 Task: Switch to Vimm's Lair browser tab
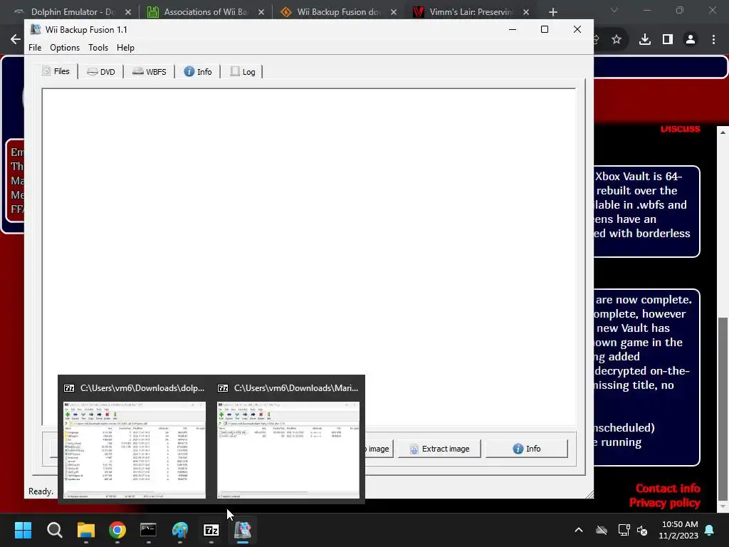(471, 12)
